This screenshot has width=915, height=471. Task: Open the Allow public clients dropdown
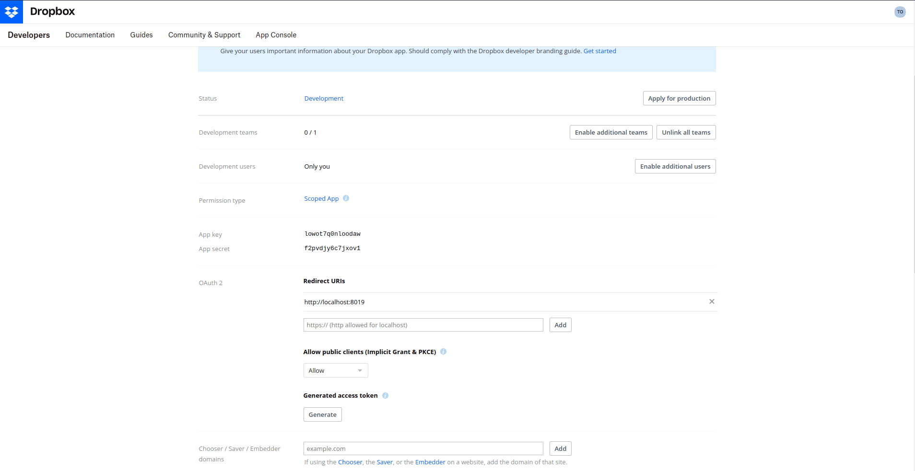click(x=335, y=370)
